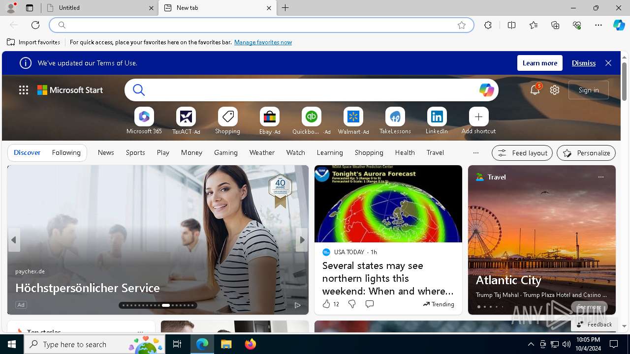This screenshot has width=630, height=354.
Task: Click Import favorites
Action: pyautogui.click(x=33, y=42)
